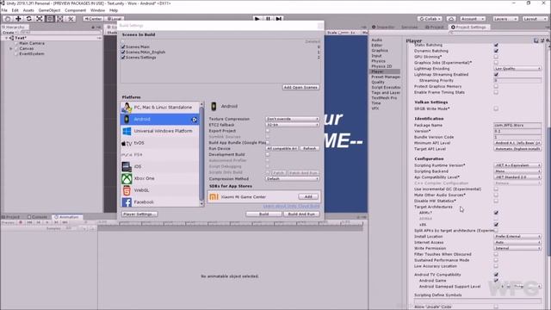Open Learn about Unity Cloud Build link
The image size is (551, 310).
coord(291,206)
